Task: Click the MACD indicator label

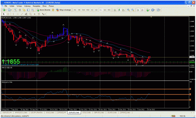Action: point(7,67)
